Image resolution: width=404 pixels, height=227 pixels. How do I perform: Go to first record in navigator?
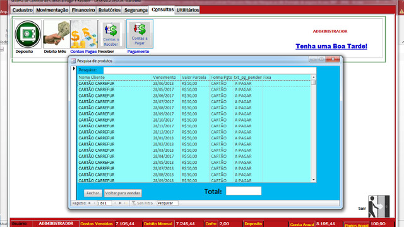90,203
